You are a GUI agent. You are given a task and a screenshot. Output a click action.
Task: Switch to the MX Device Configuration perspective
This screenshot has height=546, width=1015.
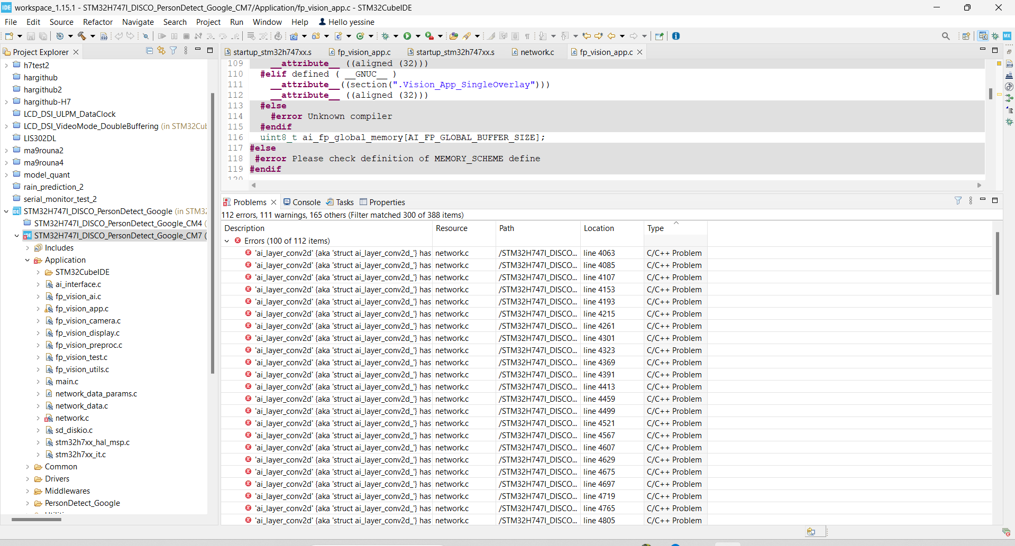[1007, 36]
